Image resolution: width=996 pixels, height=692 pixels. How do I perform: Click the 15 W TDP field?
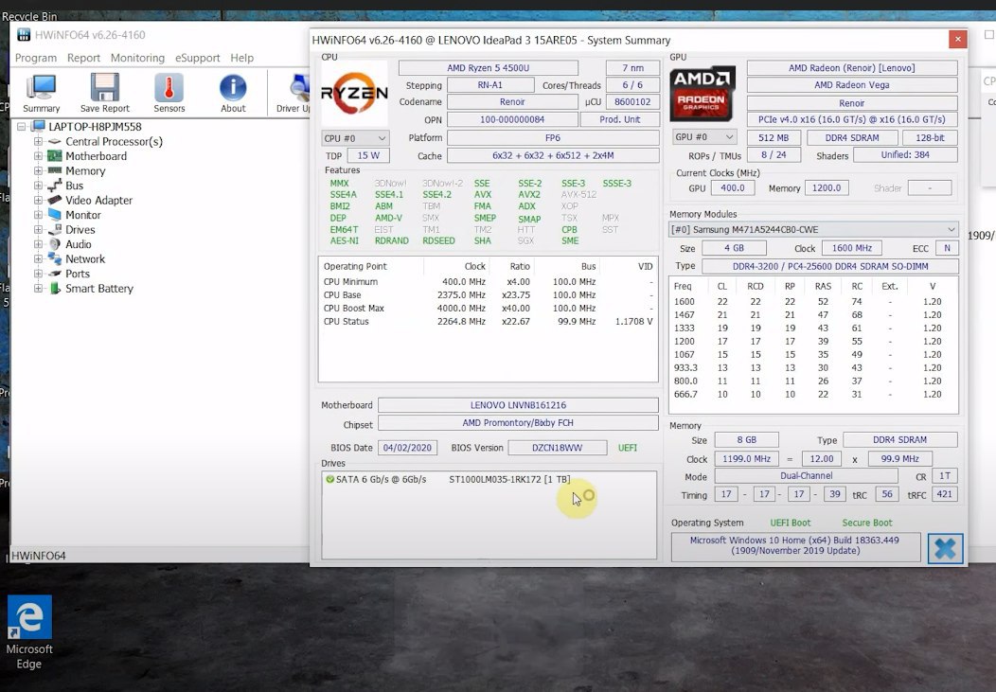(x=368, y=155)
